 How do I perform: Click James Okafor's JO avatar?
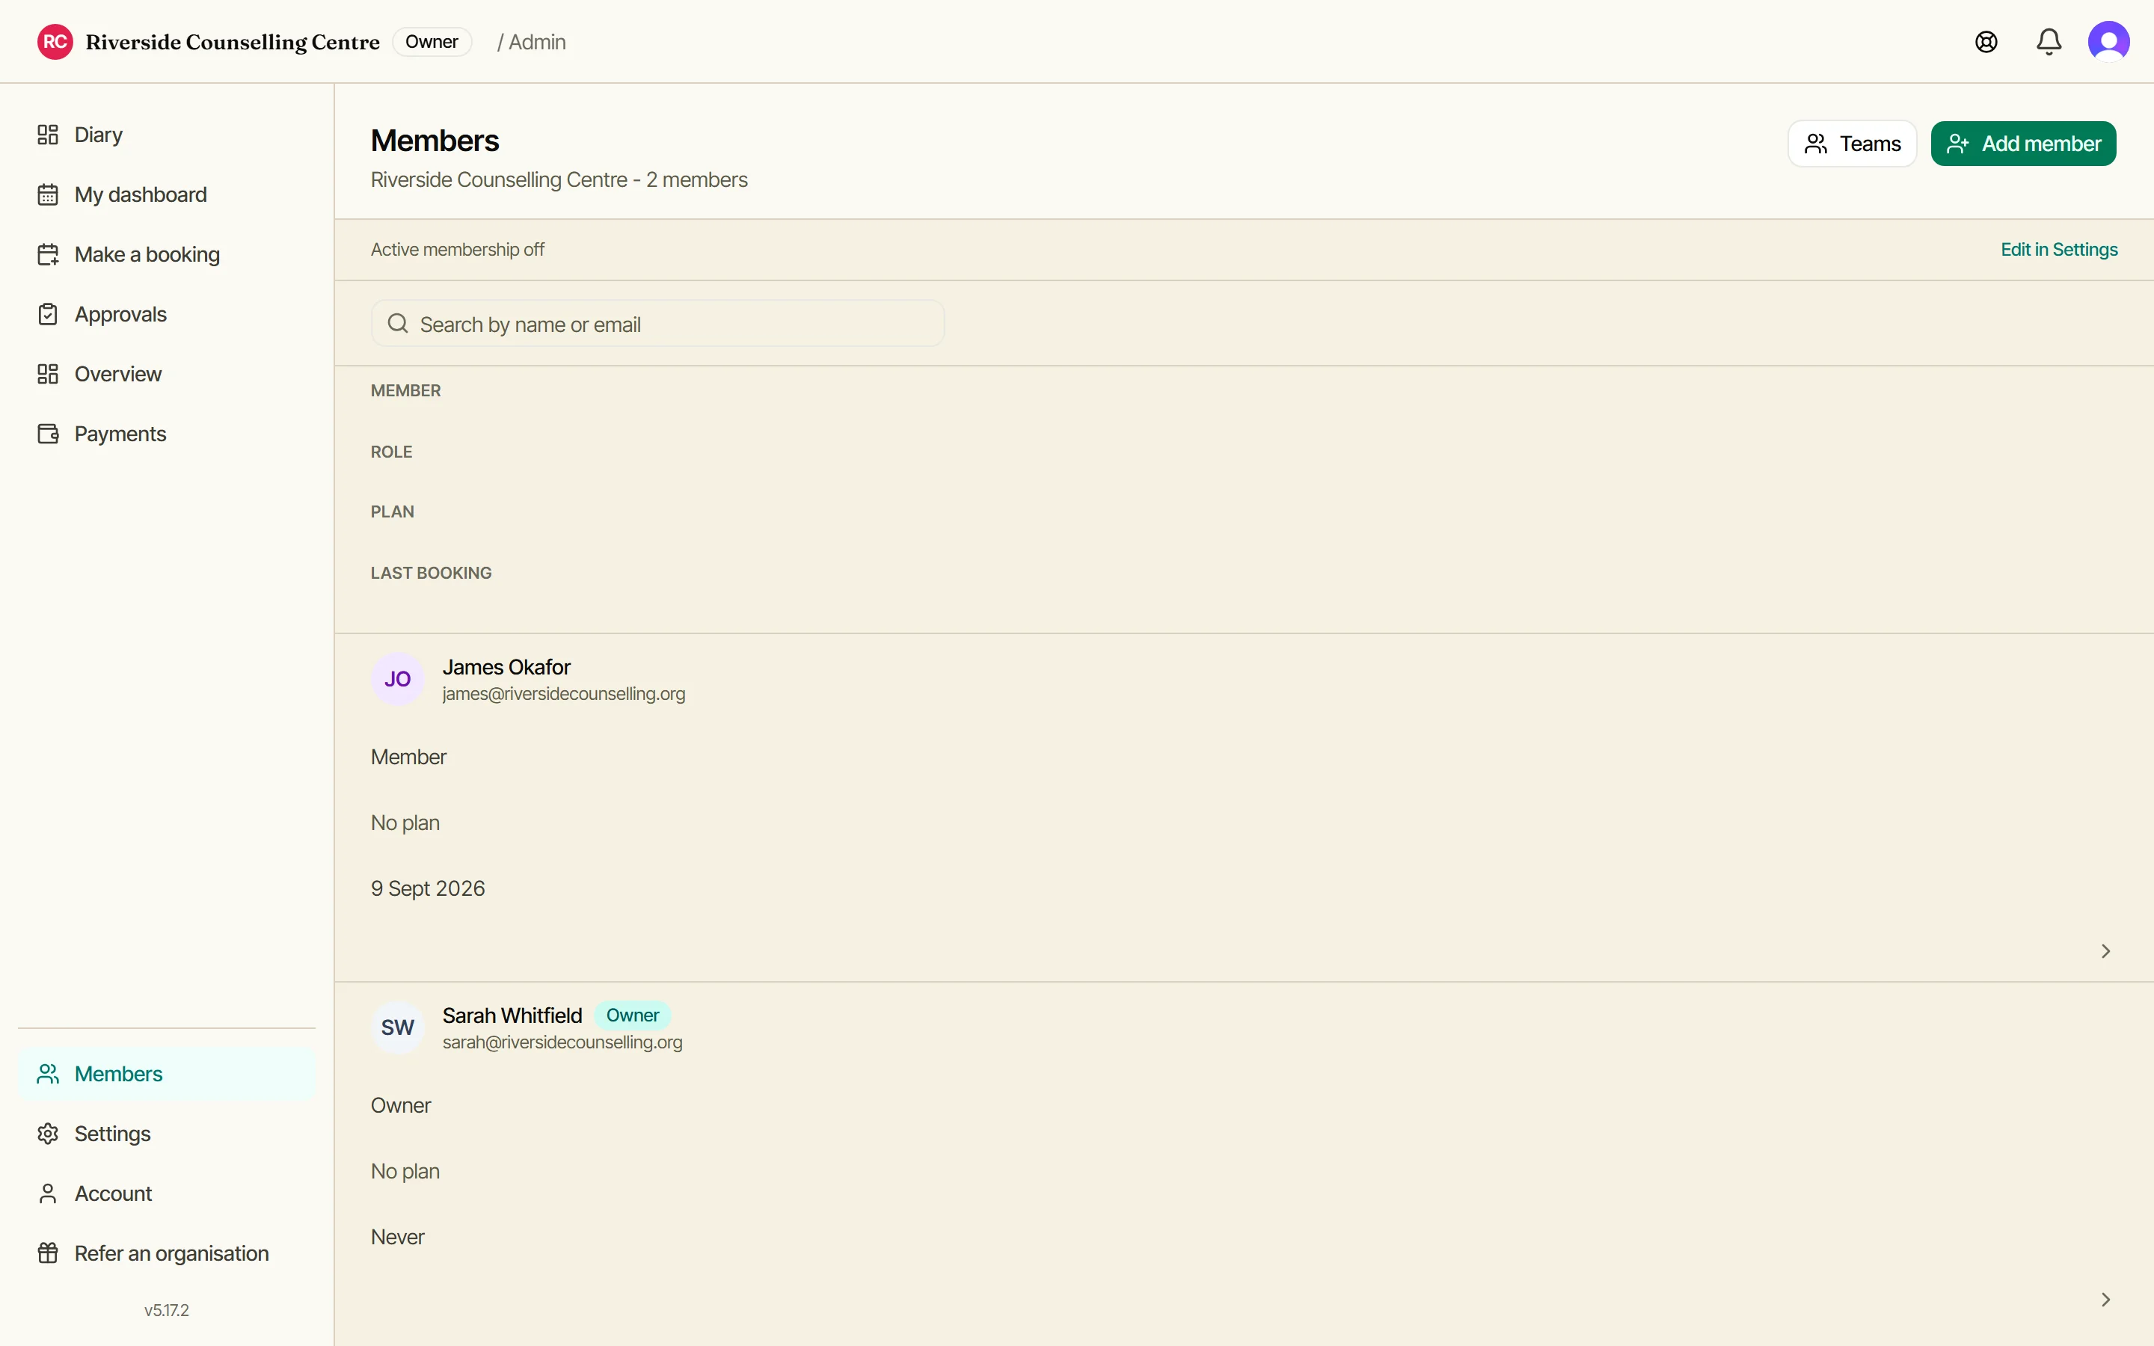coord(398,679)
